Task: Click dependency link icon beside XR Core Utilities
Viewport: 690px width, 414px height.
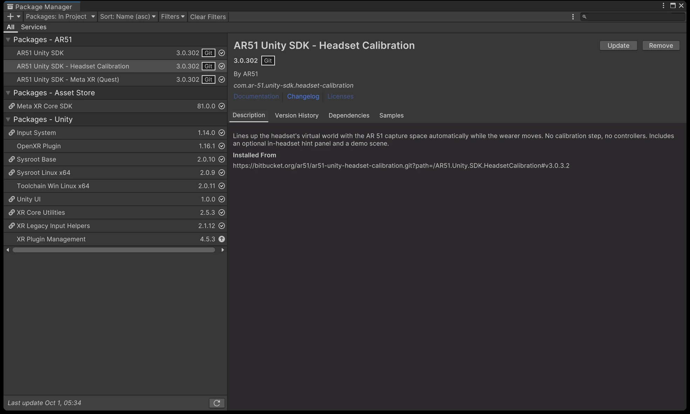Action: (x=12, y=212)
